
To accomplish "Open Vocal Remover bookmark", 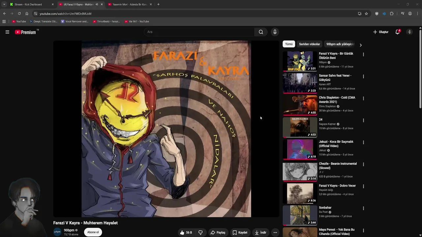I will [x=75, y=21].
